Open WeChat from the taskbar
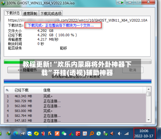The width and height of the screenshot is (161, 139). [x=64, y=134]
